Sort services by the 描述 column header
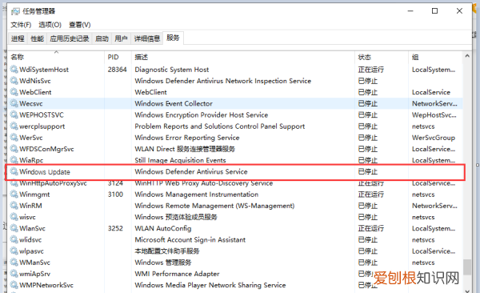 coord(243,57)
